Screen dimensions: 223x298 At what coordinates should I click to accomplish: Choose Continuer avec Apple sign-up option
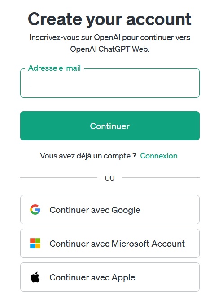pos(110,277)
